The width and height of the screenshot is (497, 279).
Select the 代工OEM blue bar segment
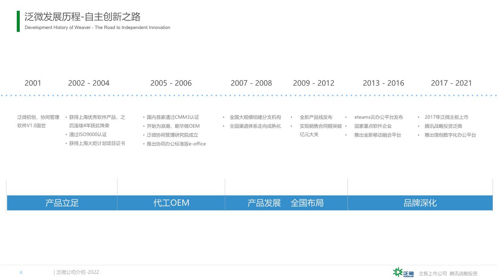pyautogui.click(x=171, y=203)
